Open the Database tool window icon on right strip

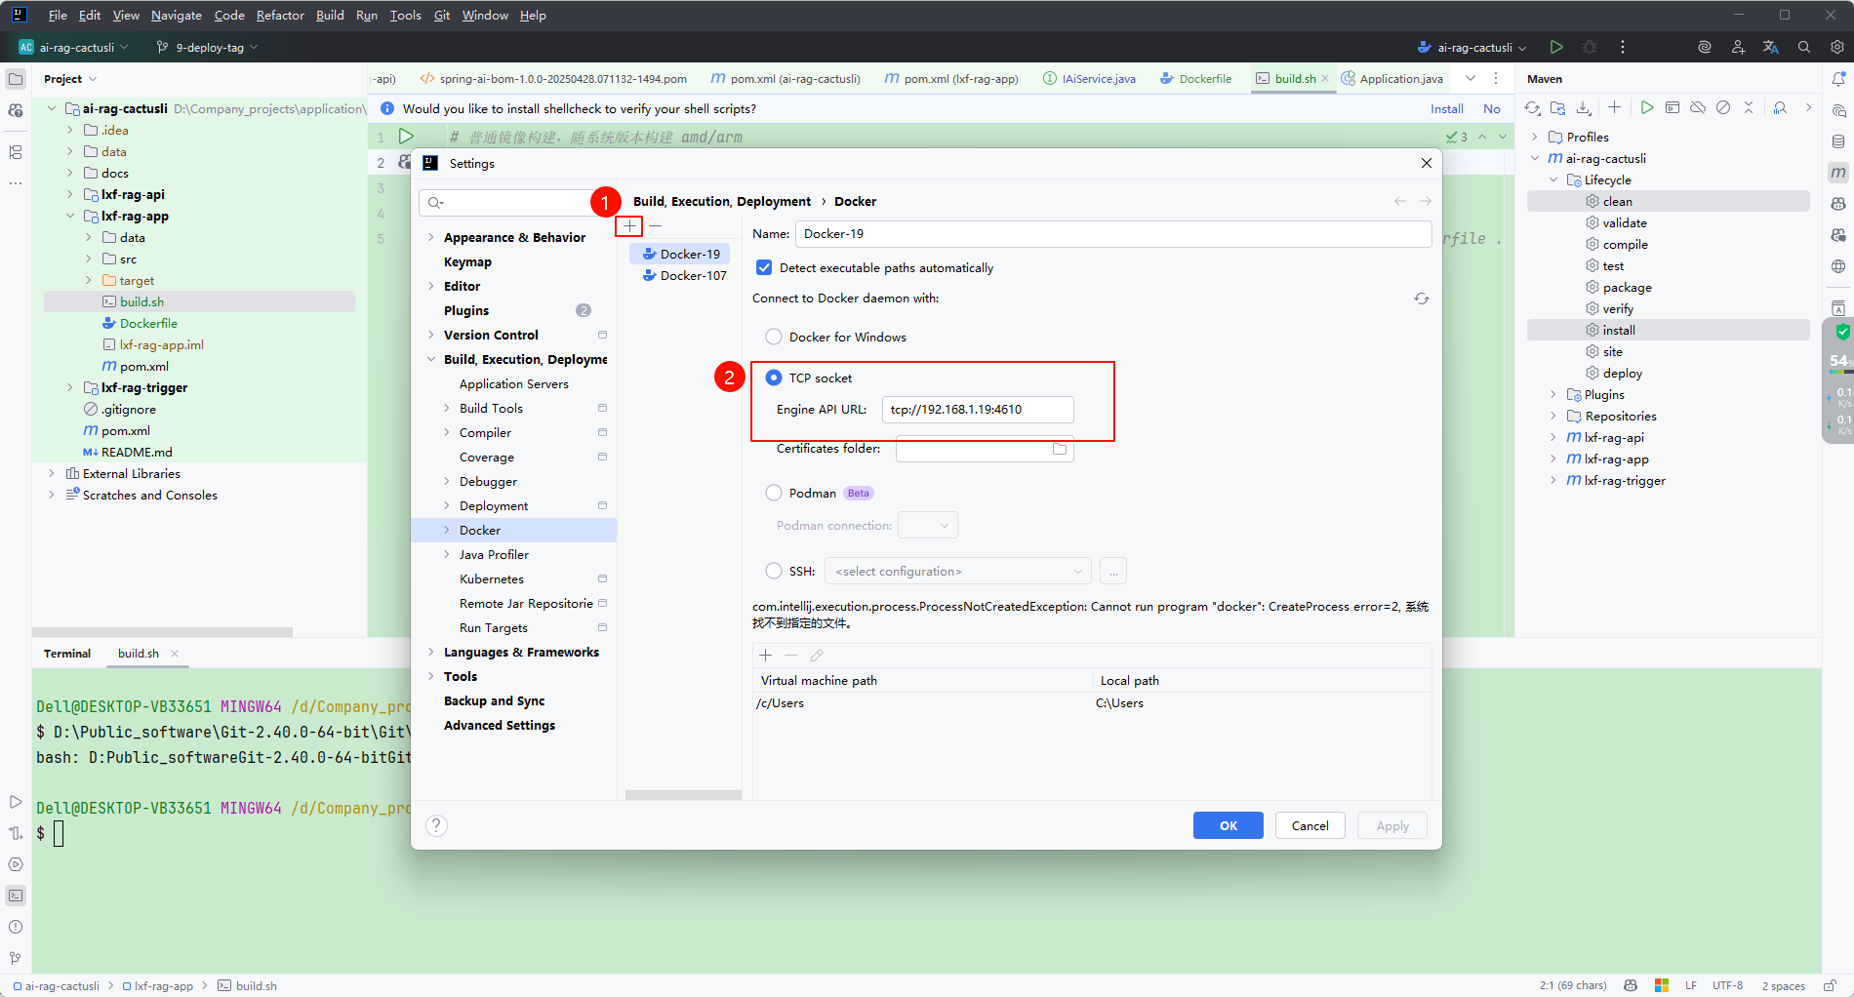tap(1838, 141)
